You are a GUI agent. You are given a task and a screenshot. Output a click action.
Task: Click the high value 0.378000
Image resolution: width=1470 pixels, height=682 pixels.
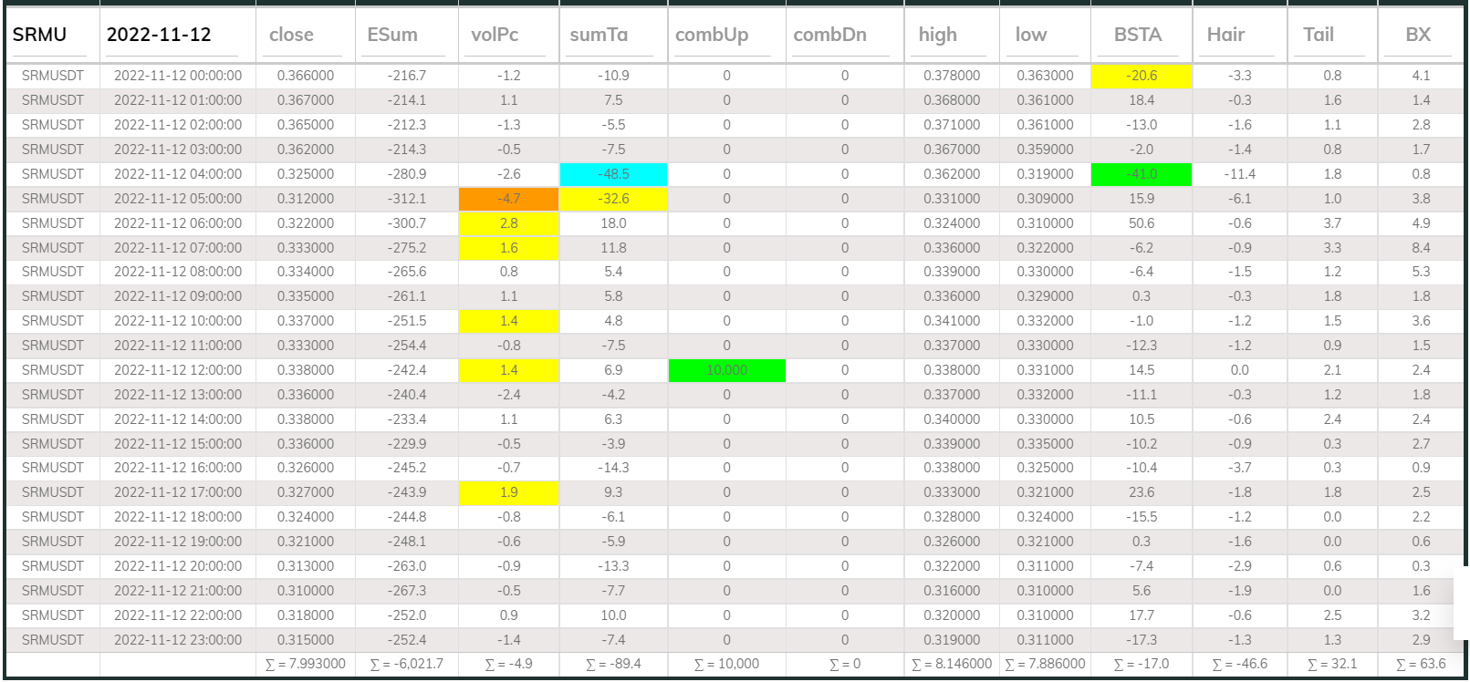point(952,76)
